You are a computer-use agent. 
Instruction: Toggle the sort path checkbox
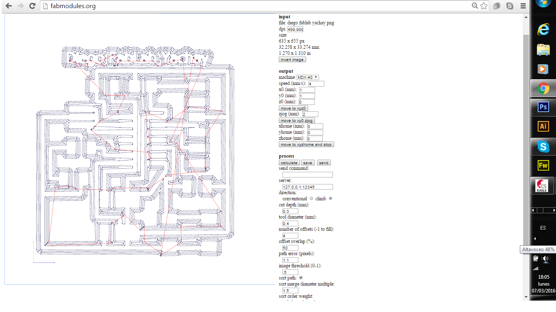(301, 277)
